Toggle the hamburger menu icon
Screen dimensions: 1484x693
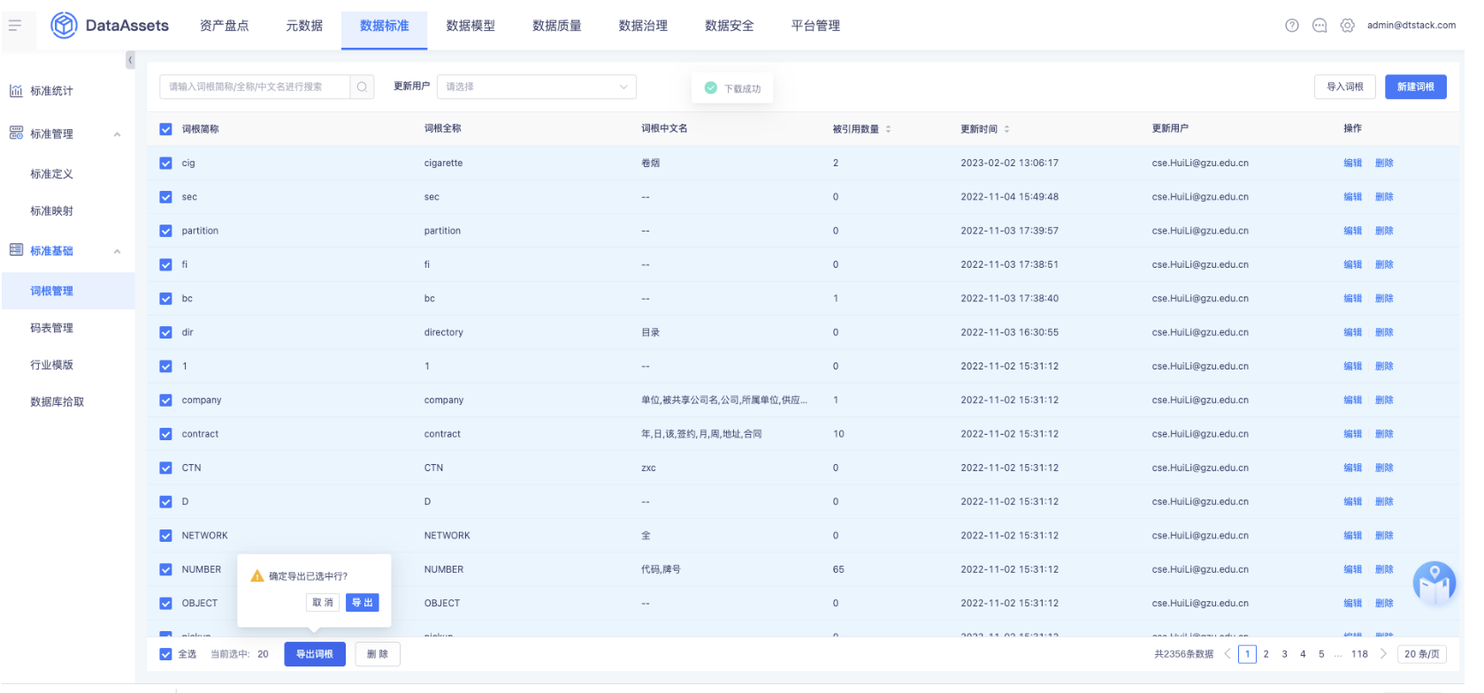coord(15,26)
